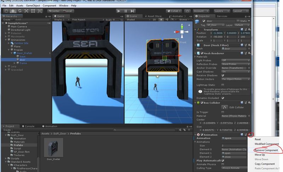
Task: Toggle Mesh Renderer enabled checkbox
Action: tap(202, 53)
